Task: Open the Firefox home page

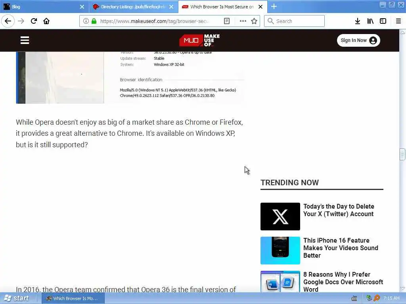Action: pos(46,21)
